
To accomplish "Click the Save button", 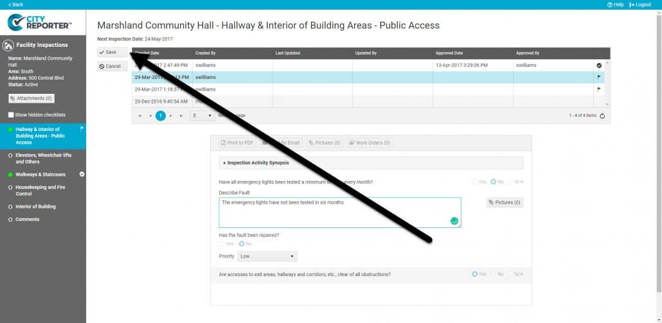I will click(x=108, y=52).
